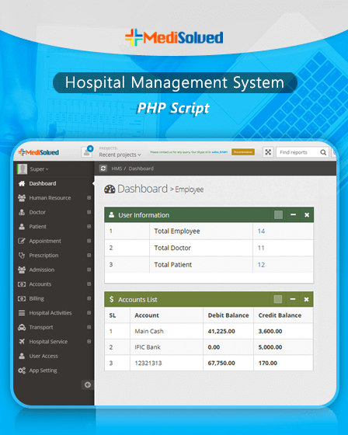Click the search magnifier icon
The image size is (348, 435).
(323, 152)
